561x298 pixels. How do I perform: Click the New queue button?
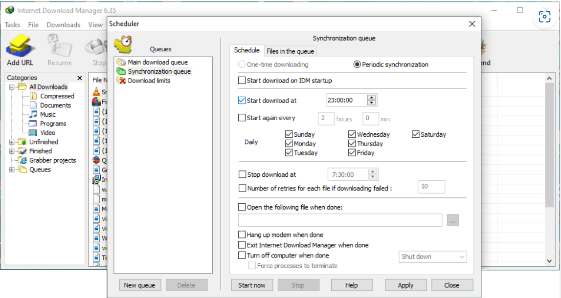pos(139,285)
